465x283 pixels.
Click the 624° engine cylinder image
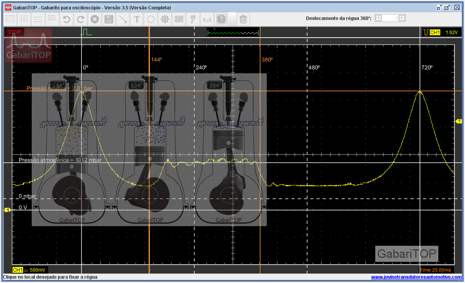(150, 150)
